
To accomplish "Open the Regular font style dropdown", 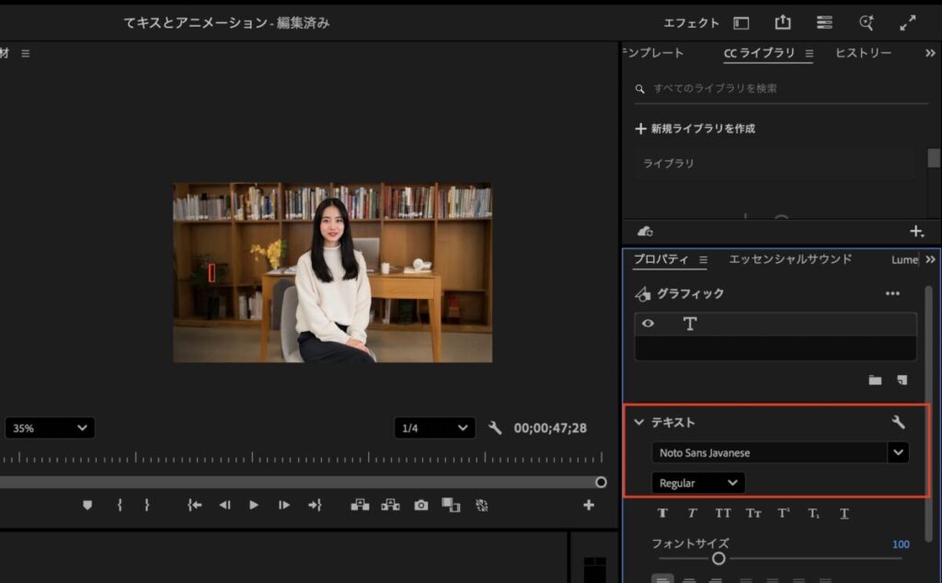I will [x=698, y=483].
